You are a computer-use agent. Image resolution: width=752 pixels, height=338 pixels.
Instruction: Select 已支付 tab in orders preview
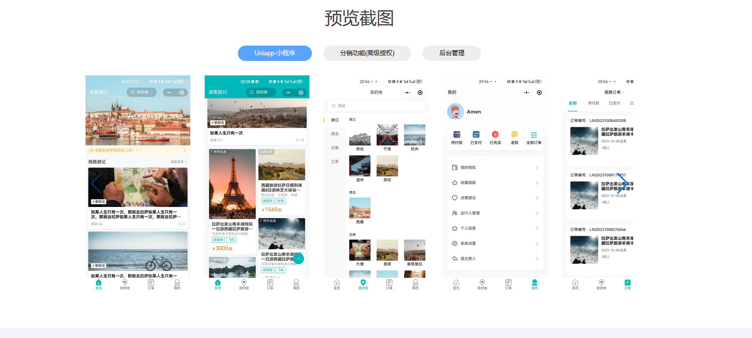pyautogui.click(x=615, y=103)
